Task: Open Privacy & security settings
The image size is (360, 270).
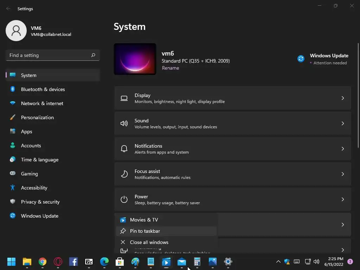Action: click(53, 201)
